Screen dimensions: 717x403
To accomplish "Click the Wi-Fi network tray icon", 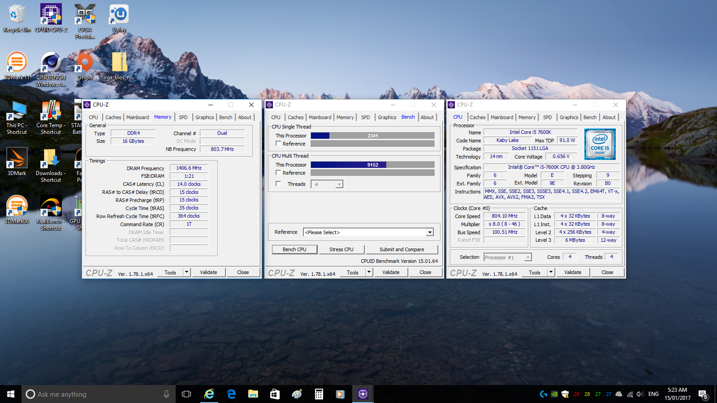I will click(630, 394).
